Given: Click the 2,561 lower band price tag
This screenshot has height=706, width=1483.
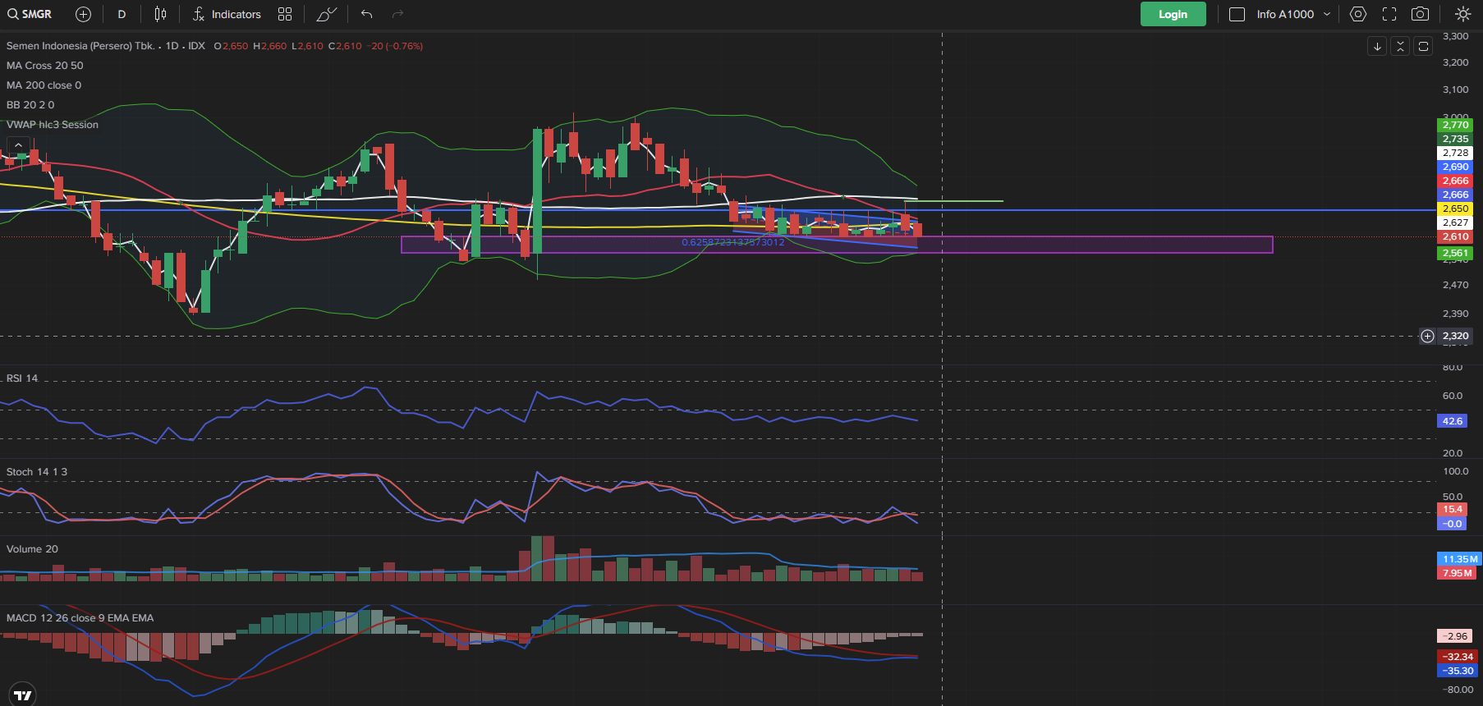Looking at the screenshot, I should click(x=1455, y=253).
